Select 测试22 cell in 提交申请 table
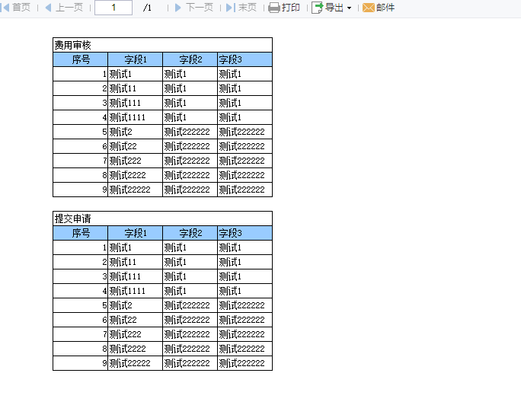The image size is (521, 405). 136,320
